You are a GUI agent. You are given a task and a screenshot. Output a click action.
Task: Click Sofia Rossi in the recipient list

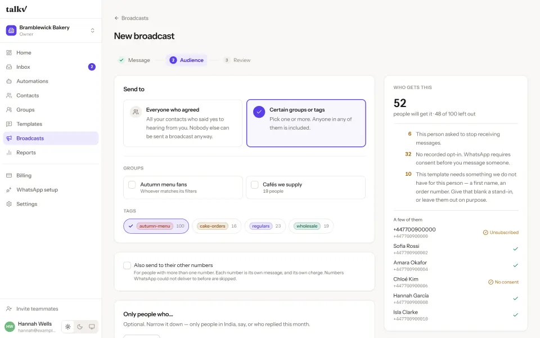(x=406, y=246)
